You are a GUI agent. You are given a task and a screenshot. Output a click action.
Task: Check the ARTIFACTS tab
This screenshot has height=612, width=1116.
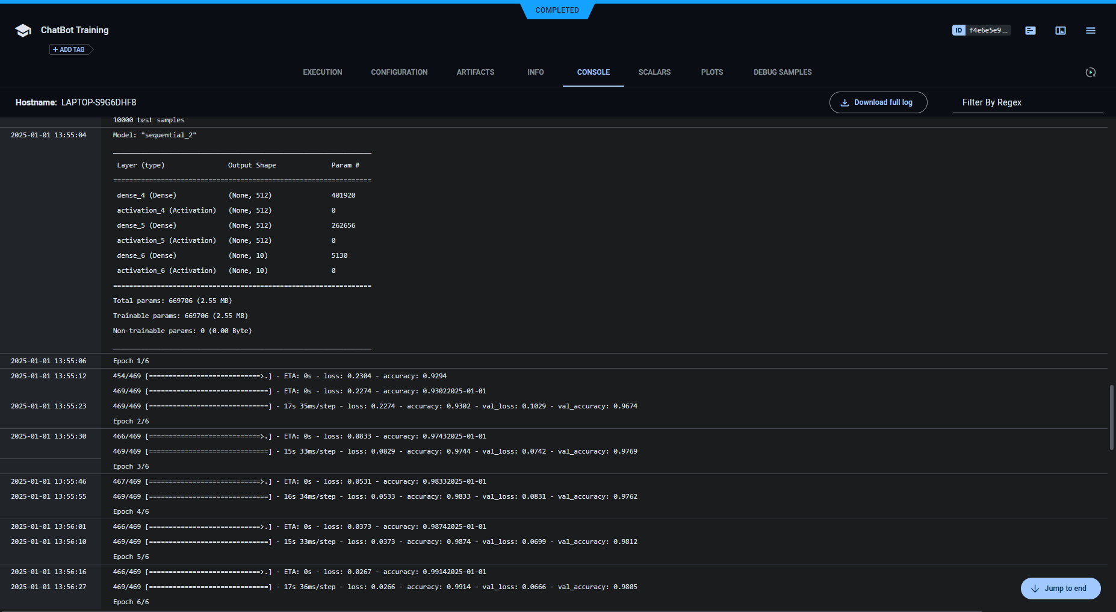[475, 72]
